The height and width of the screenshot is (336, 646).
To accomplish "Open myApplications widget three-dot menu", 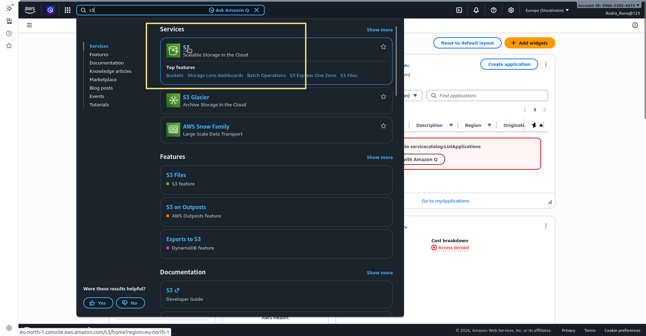I will [x=546, y=64].
